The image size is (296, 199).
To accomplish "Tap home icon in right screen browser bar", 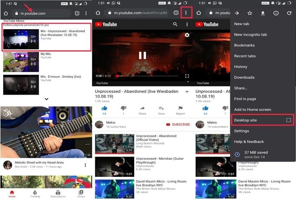I will tap(198, 13).
